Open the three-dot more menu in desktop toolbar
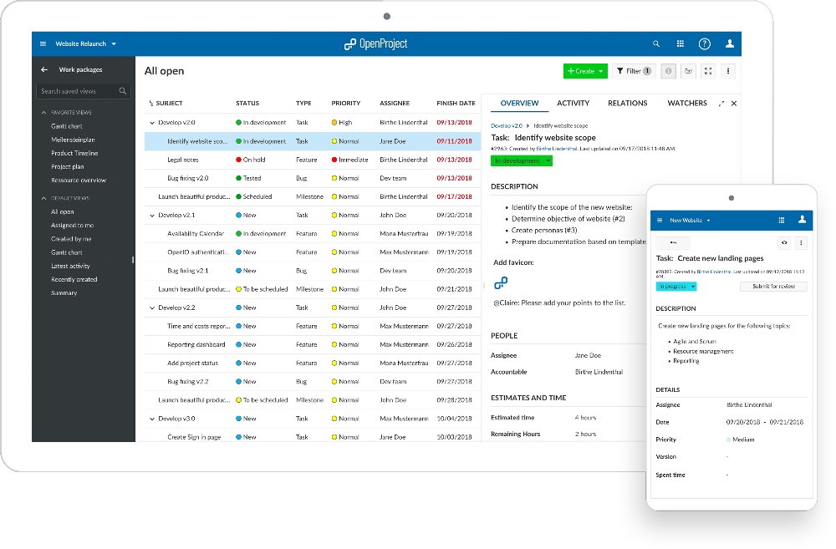 (x=729, y=71)
